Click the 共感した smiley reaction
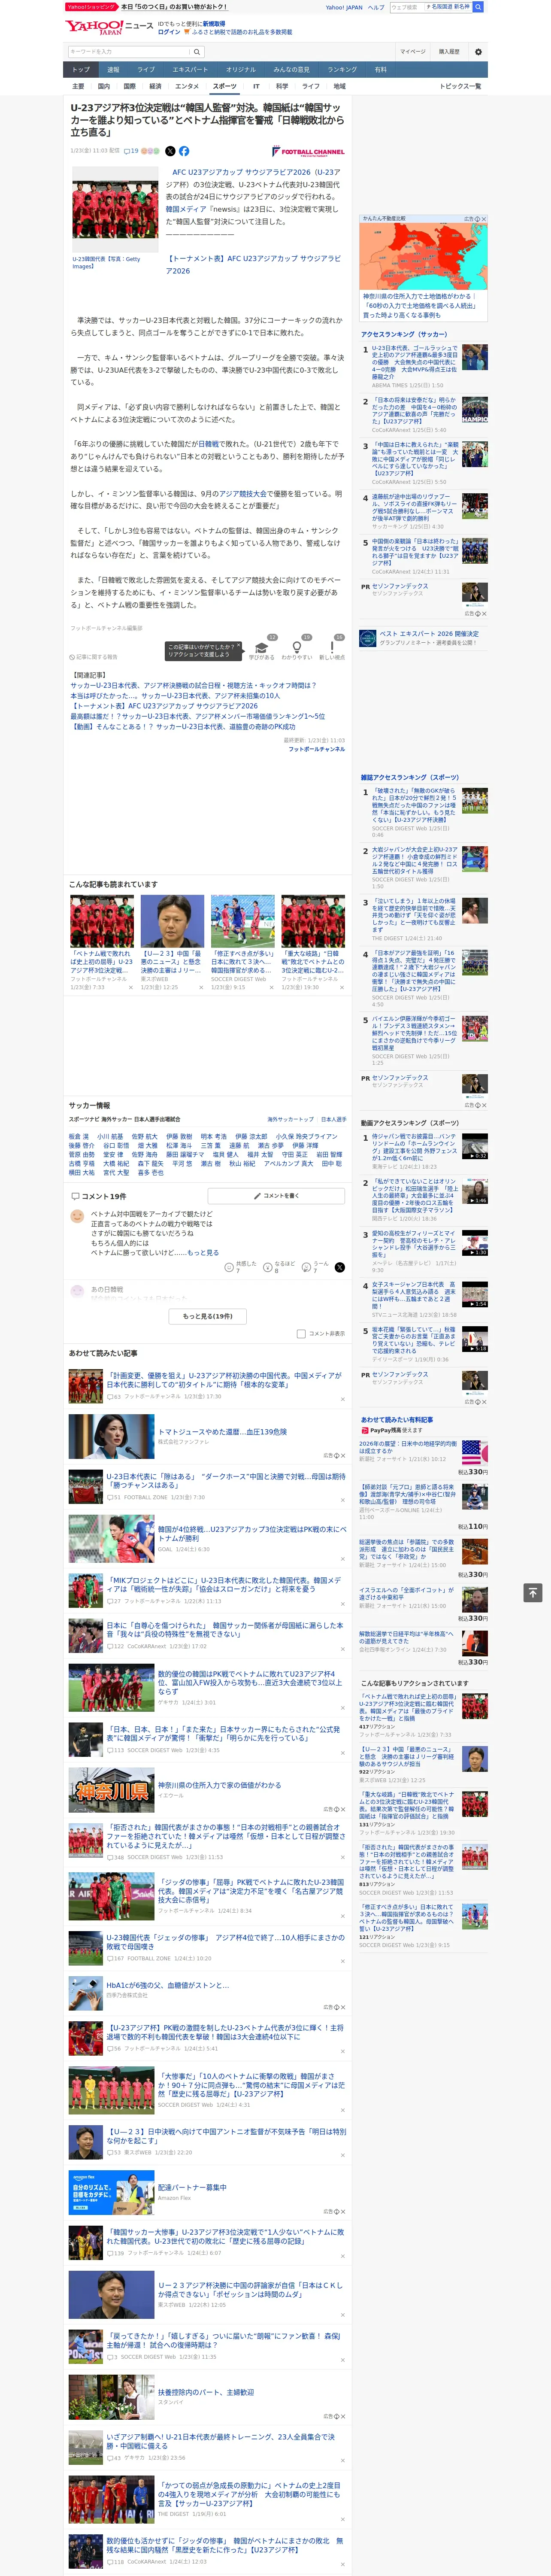 [229, 1266]
